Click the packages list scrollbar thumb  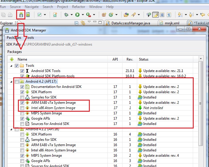tap(200, 103)
